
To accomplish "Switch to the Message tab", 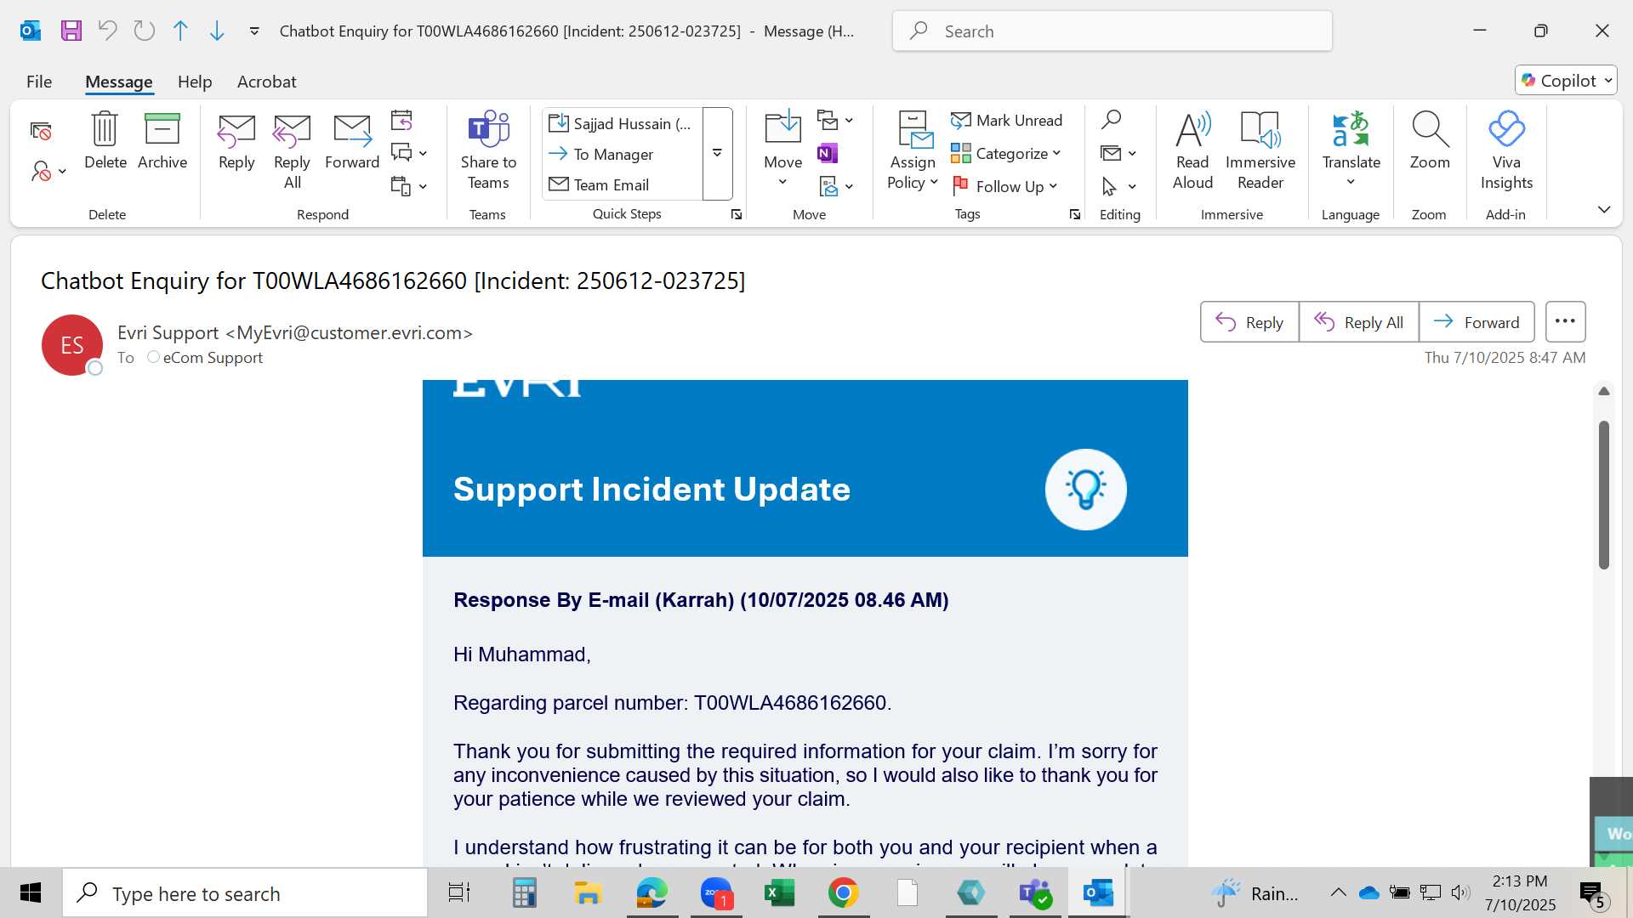I will [119, 82].
